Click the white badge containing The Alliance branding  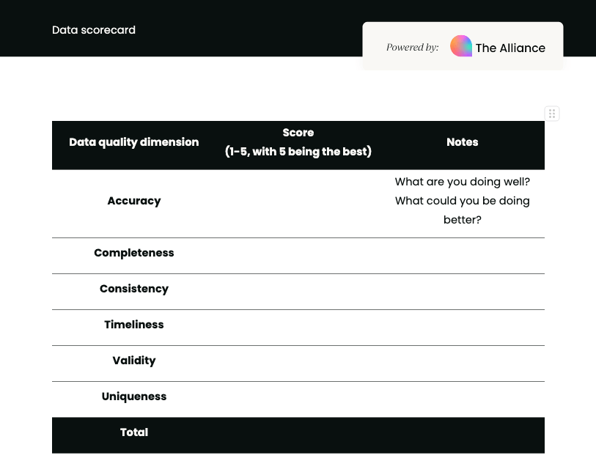tap(463, 46)
